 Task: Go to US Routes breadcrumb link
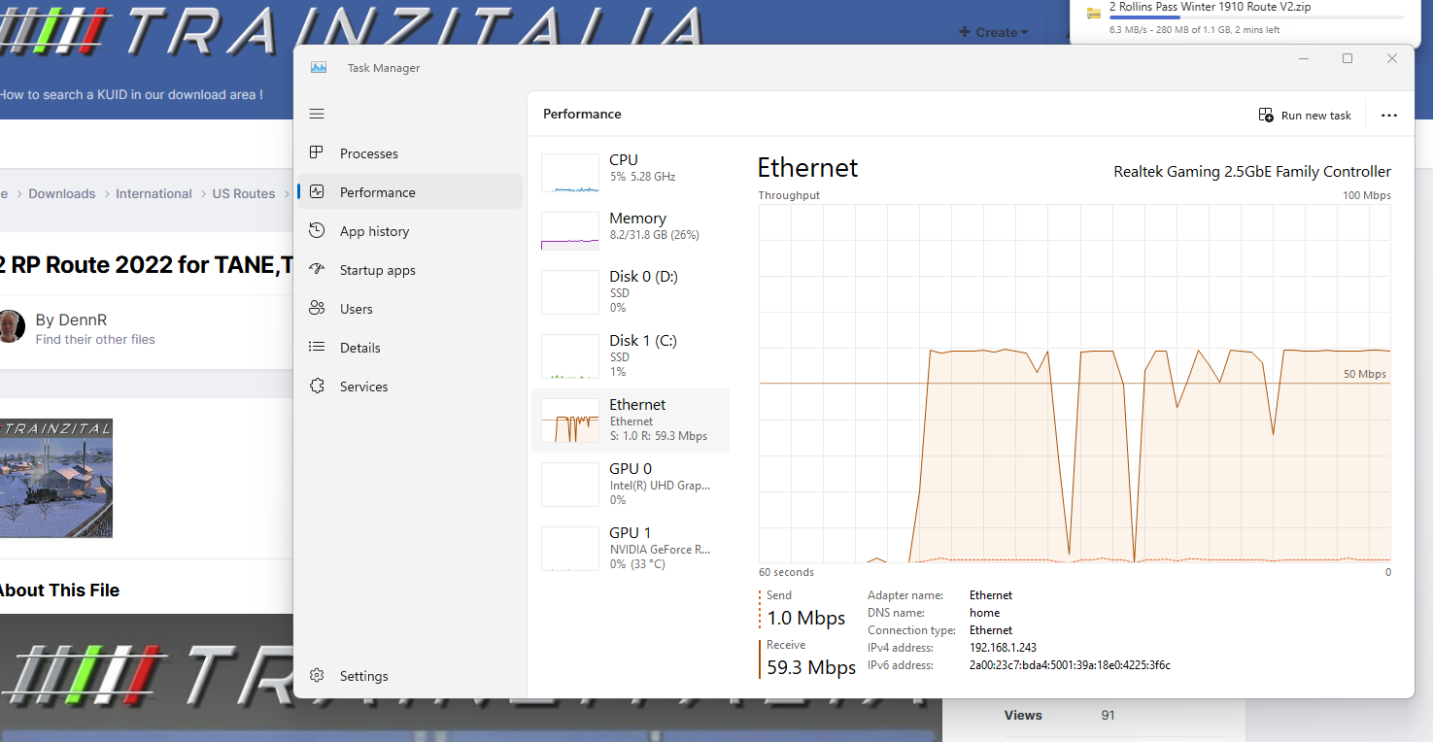pos(244,193)
